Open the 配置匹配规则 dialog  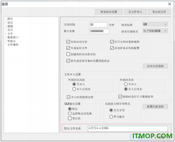click(155, 107)
